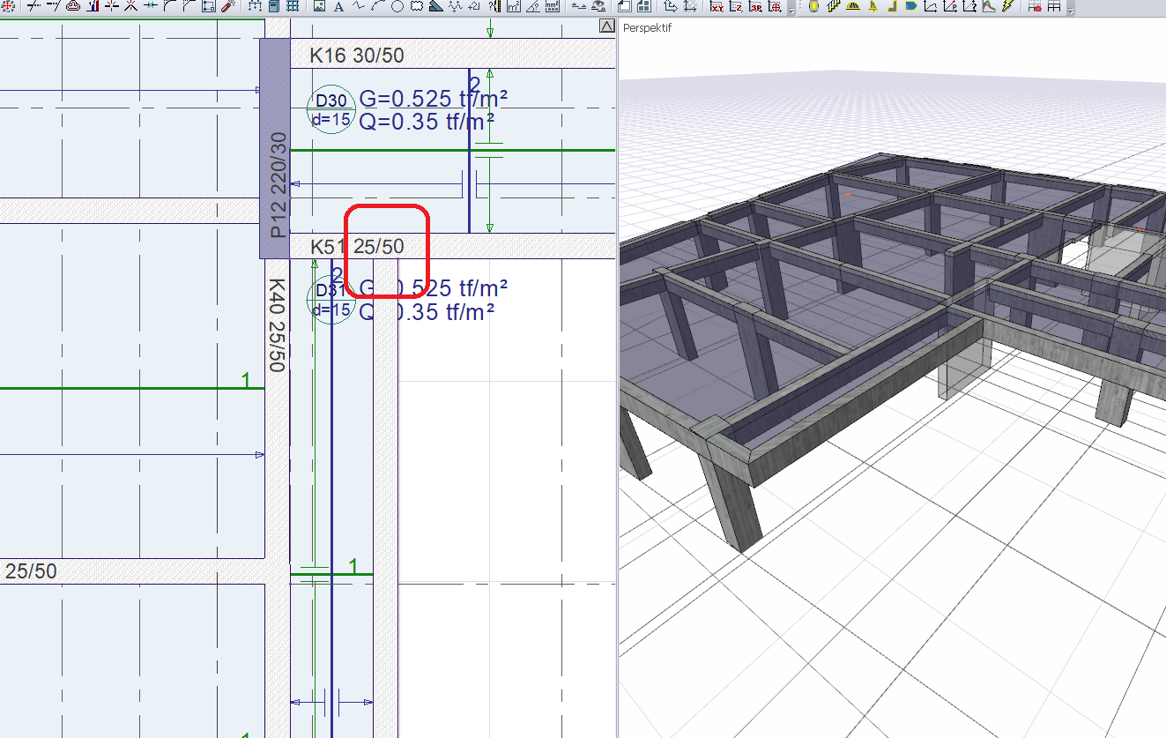Click the yellow dome/arch icon
The height and width of the screenshot is (738, 1166).
(x=852, y=6)
